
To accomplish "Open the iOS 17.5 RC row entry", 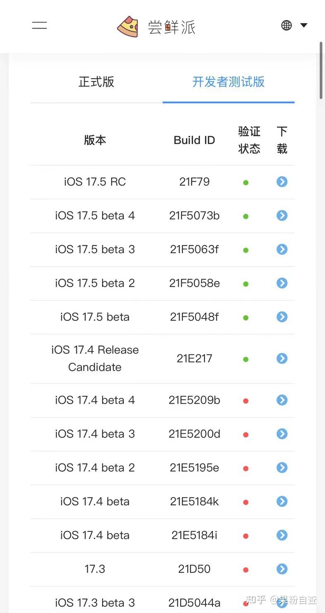I will coord(95,182).
